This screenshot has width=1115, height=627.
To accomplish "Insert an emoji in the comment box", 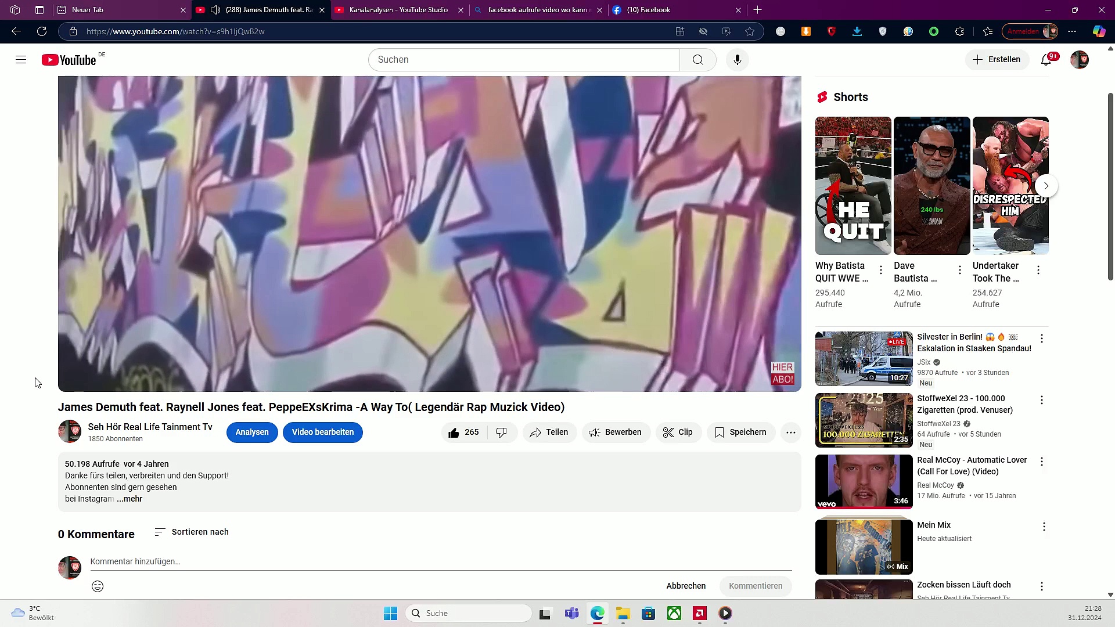I will point(98,586).
